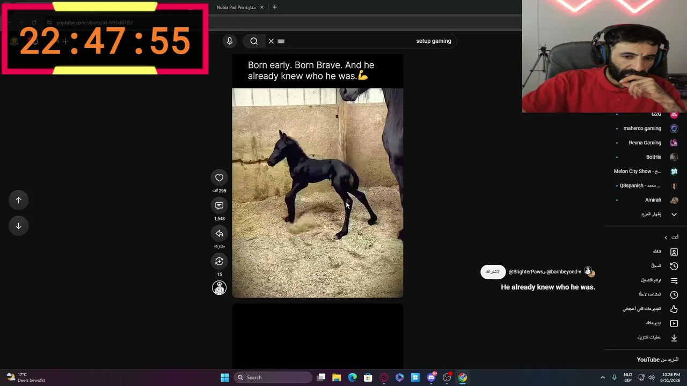Open a new browser tab
This screenshot has width=687, height=386.
274,8
